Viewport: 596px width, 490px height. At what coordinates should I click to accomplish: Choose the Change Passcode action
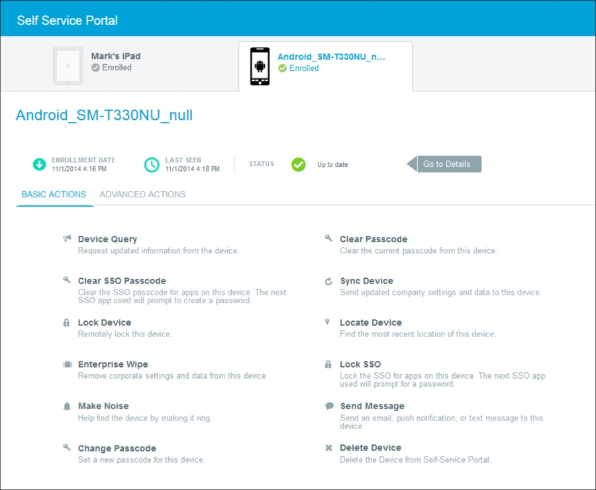(117, 448)
